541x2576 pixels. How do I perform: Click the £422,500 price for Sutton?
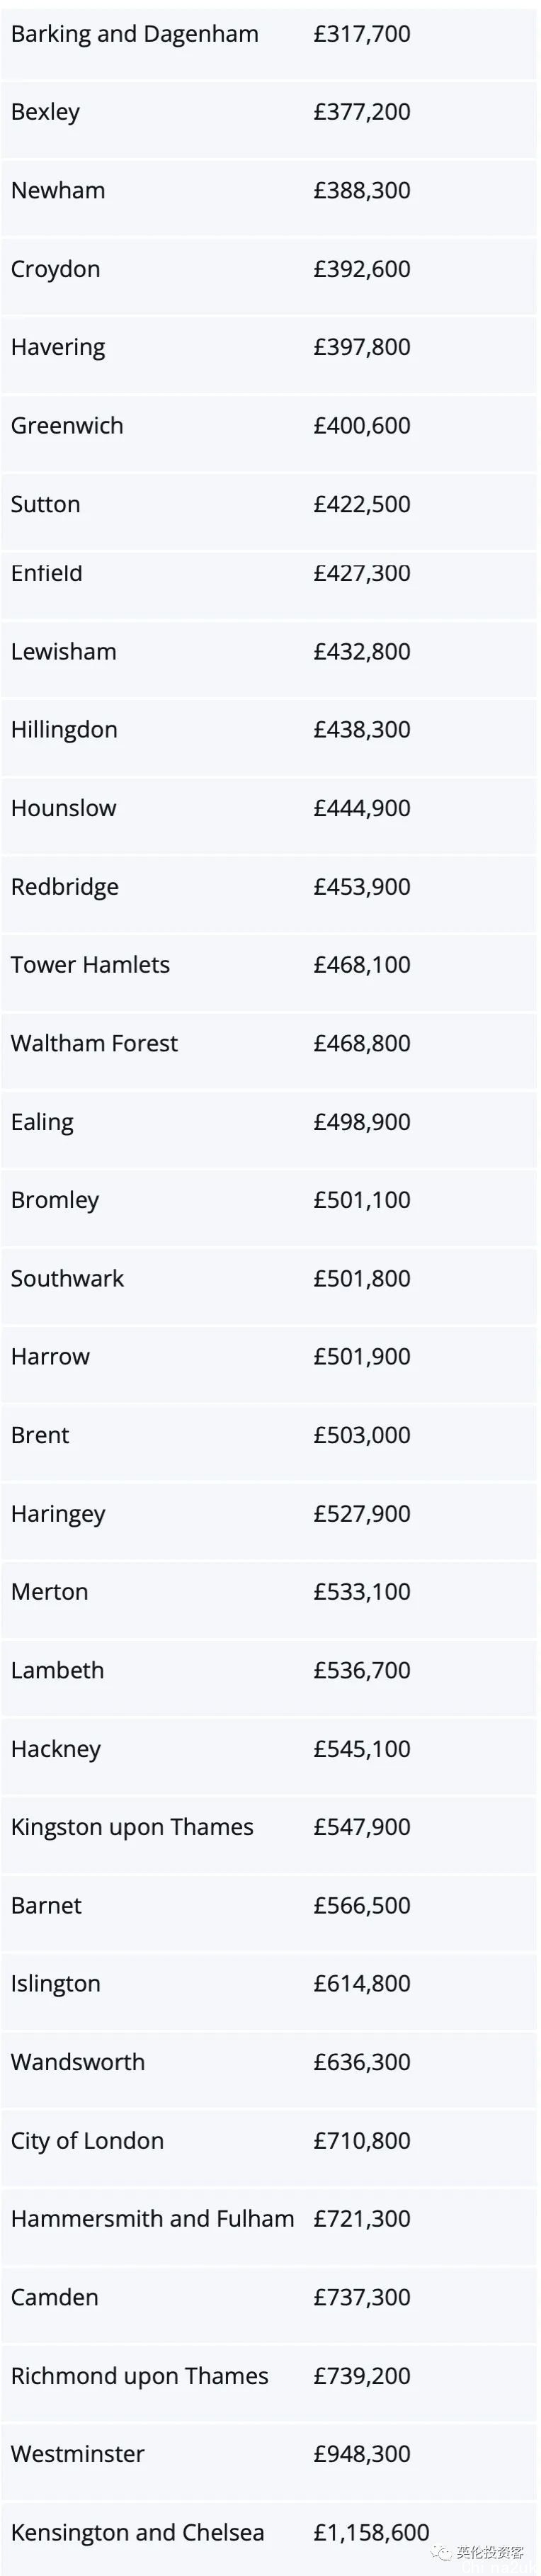click(x=362, y=504)
